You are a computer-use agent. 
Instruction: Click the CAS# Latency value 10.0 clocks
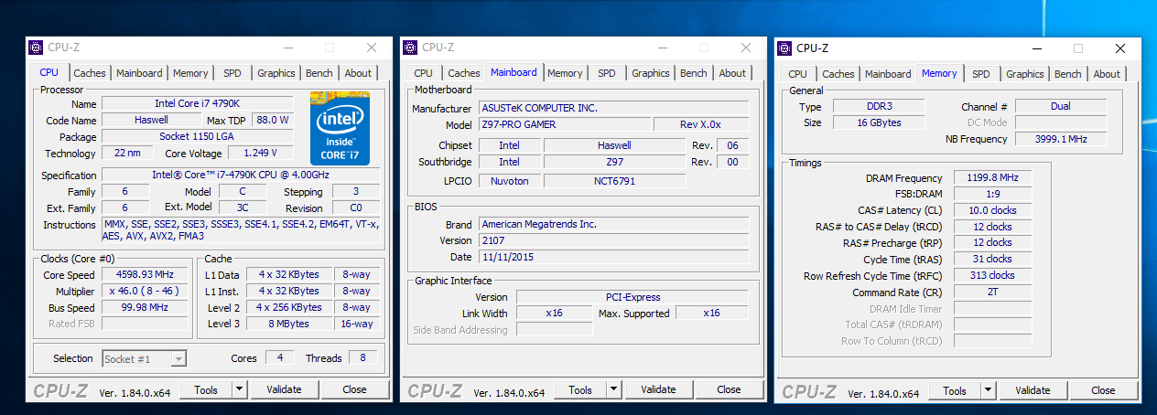coord(992,210)
